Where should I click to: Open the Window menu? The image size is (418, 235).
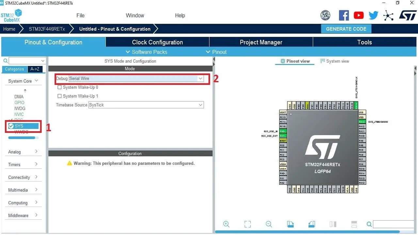tap(135, 15)
